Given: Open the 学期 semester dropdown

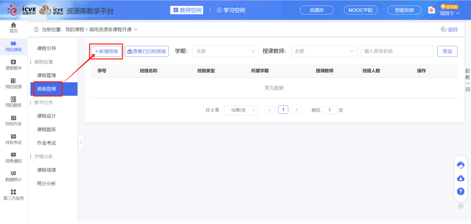Looking at the screenshot, I should click(225, 51).
